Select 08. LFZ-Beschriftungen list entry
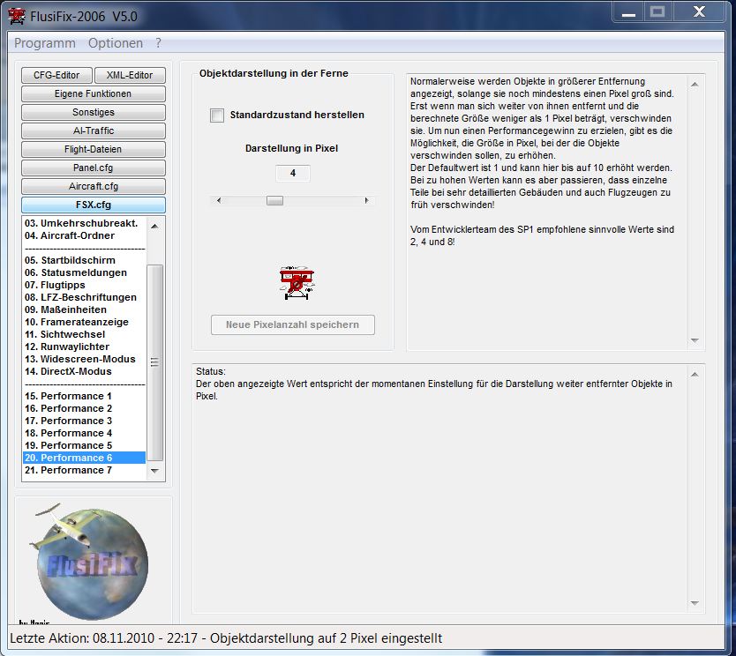Screen dimensions: 736x656 tap(84, 297)
